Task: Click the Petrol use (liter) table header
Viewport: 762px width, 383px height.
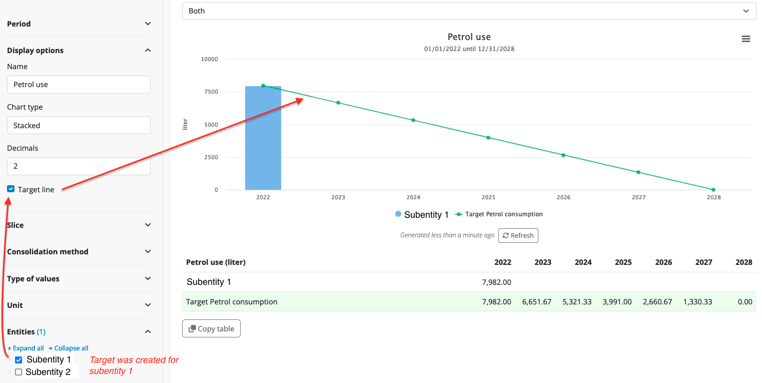Action: (x=216, y=262)
